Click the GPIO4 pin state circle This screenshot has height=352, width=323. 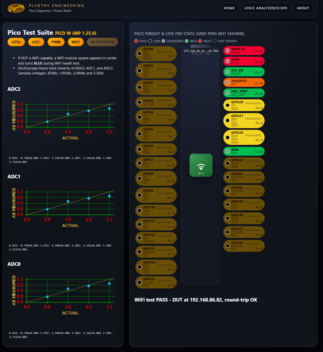pos(139,117)
